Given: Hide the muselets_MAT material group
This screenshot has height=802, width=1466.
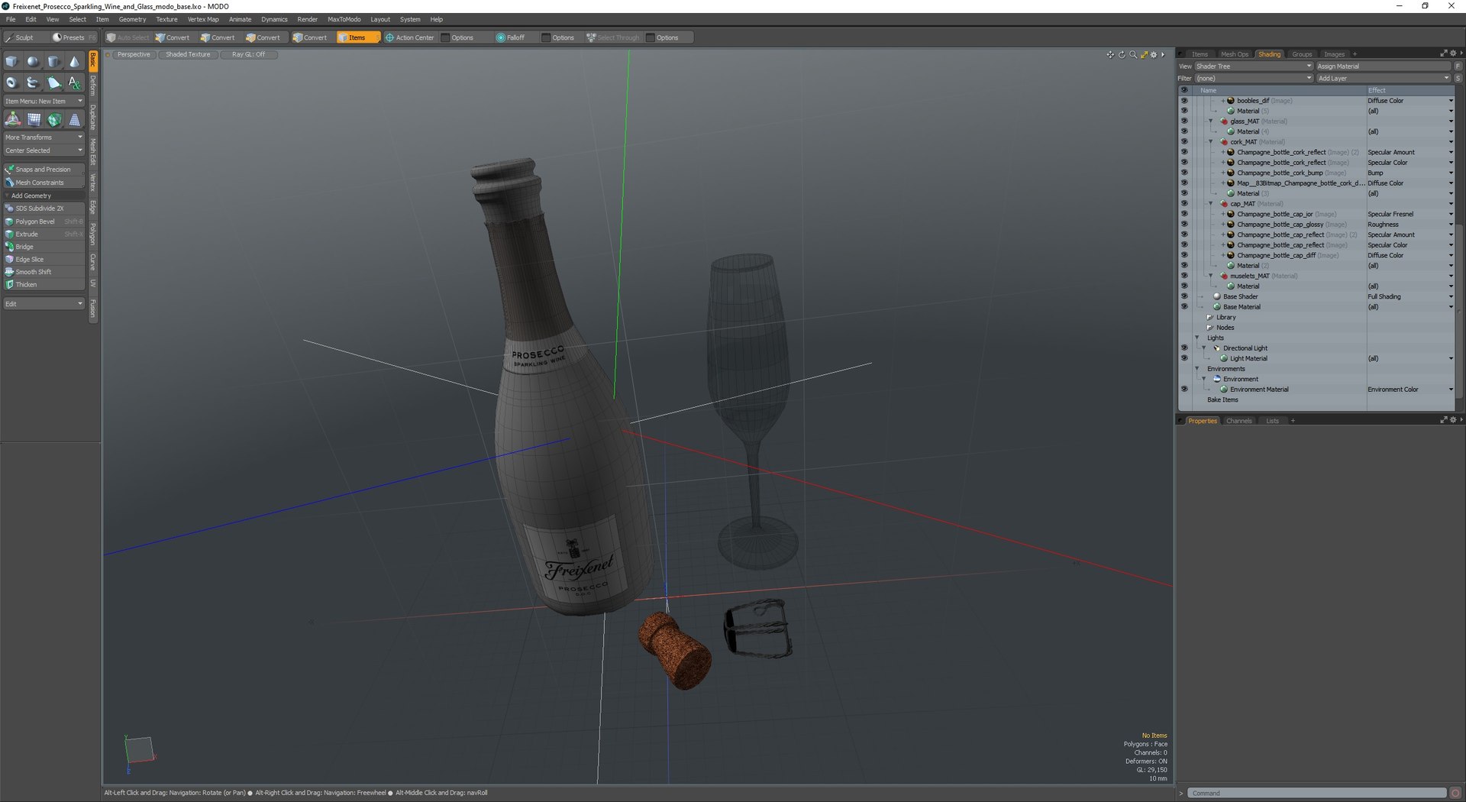Looking at the screenshot, I should 1184,276.
